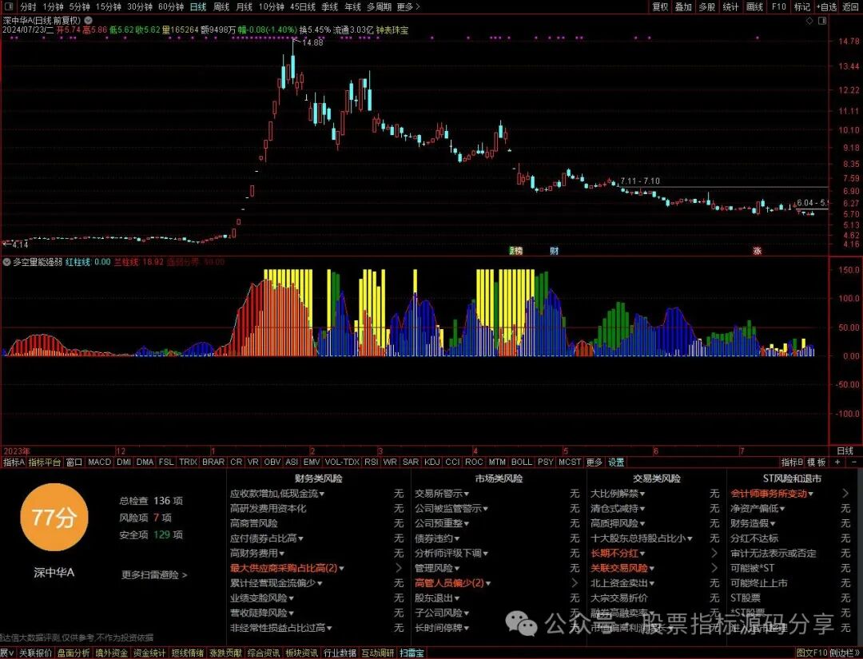Expand 更多 periods in top bar
Screen dimensions: 863x659
click(408, 6)
